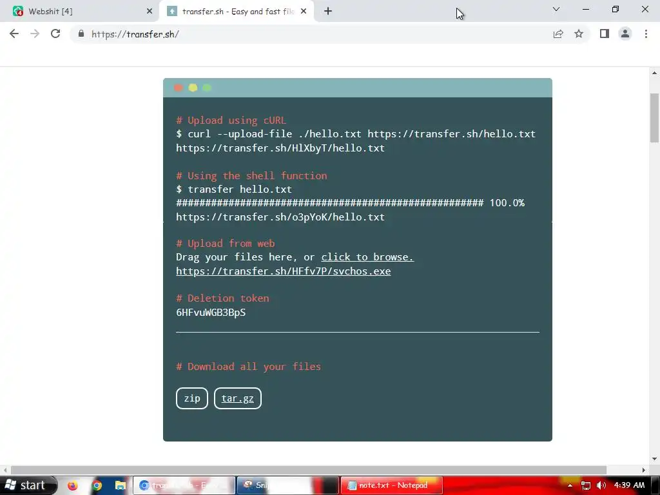Open a new browser tab
Image resolution: width=660 pixels, height=495 pixels.
click(x=328, y=12)
